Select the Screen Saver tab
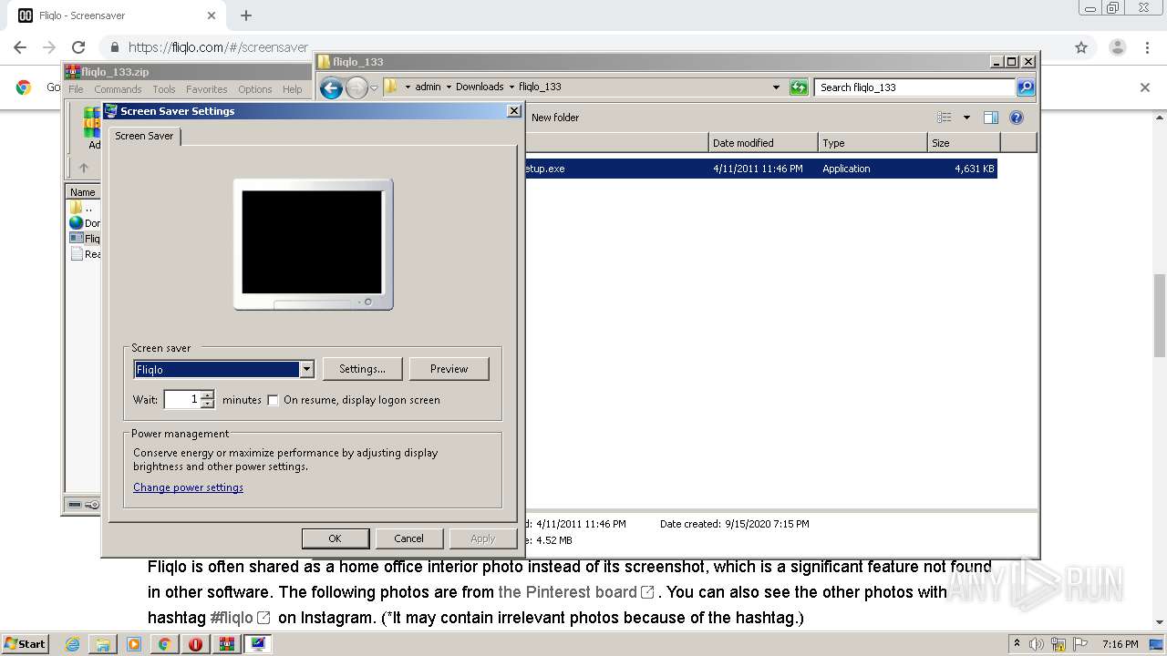 point(144,136)
